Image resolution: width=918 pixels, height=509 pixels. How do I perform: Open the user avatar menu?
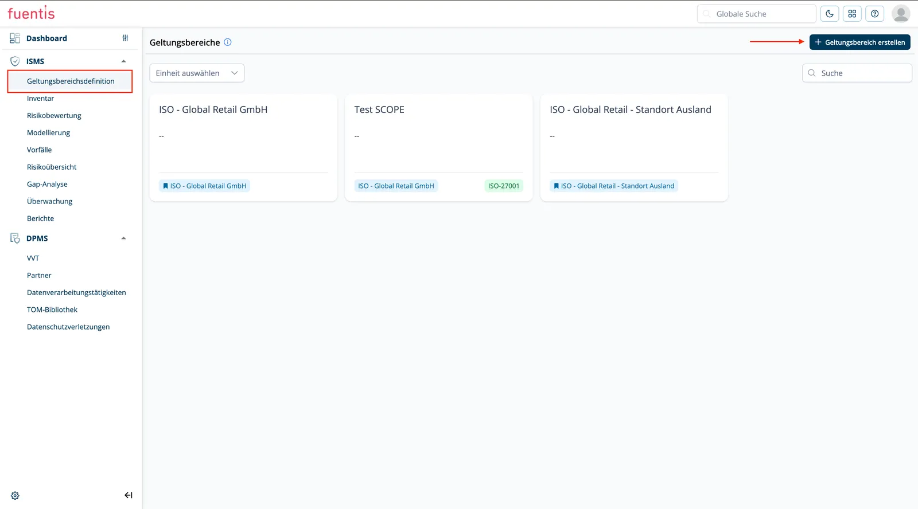click(901, 14)
